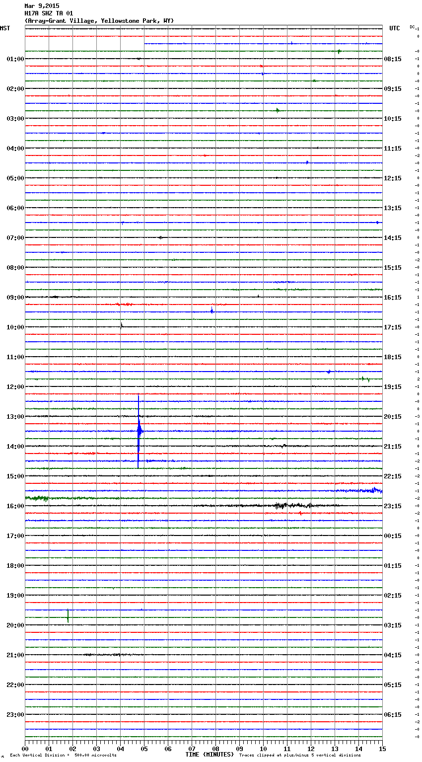This screenshot has width=422, height=762.
Task: Select the '21:00' MST row label
Action: point(15,655)
